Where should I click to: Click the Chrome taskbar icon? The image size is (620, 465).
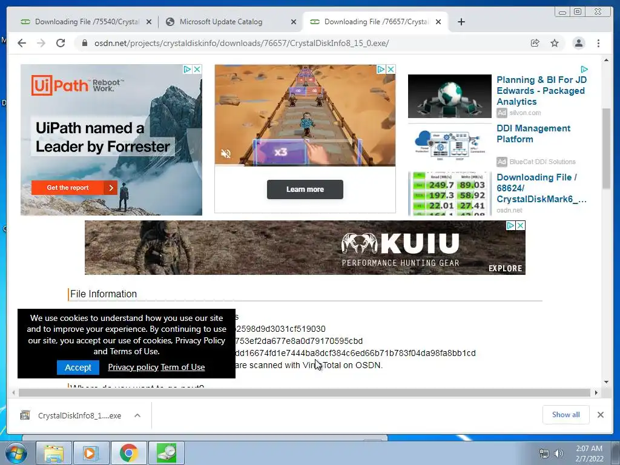[128, 453]
